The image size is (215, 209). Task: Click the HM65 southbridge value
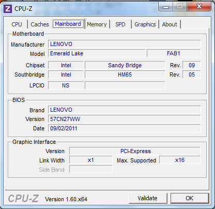click(125, 74)
